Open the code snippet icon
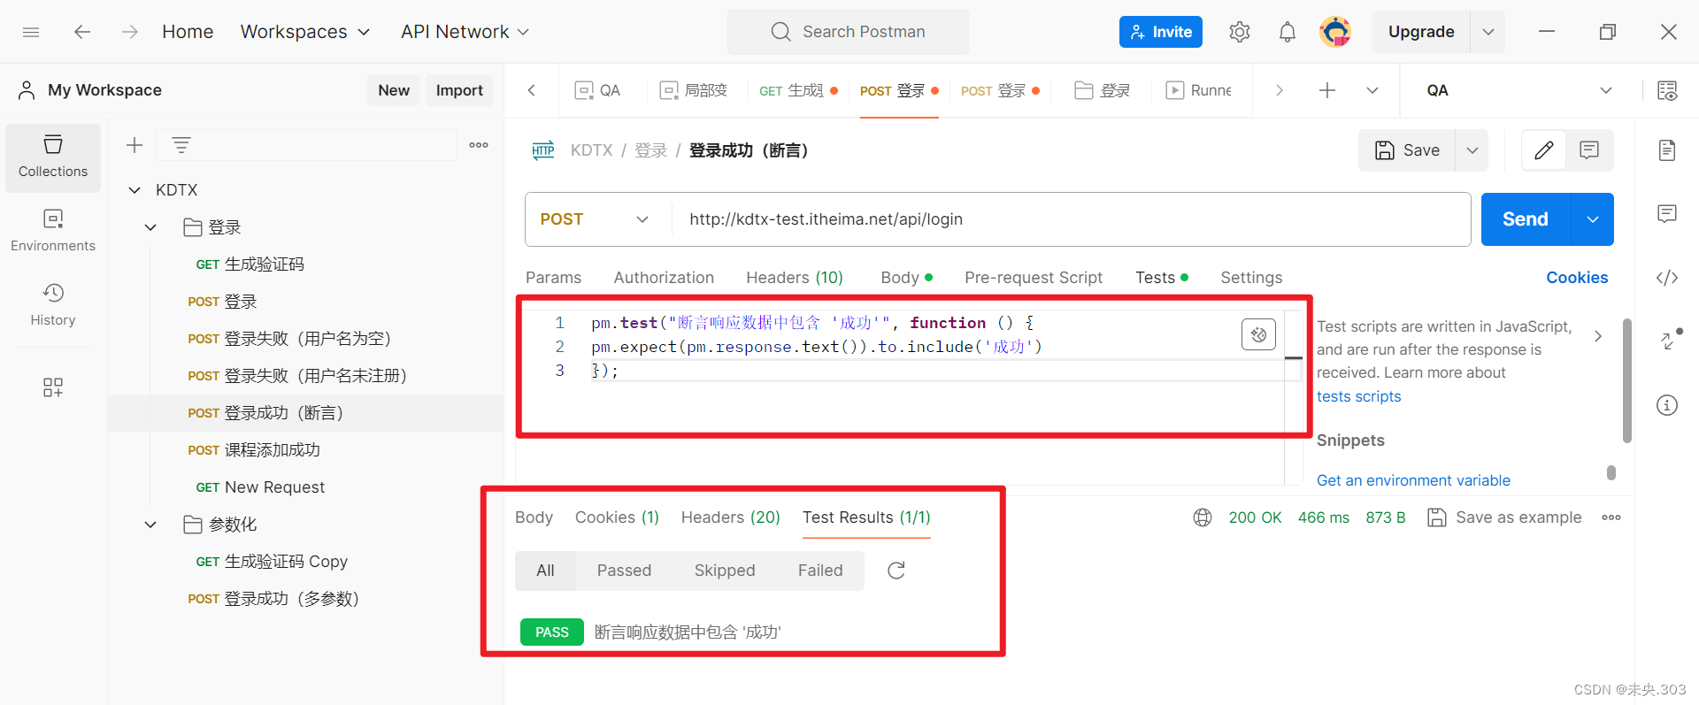The height and width of the screenshot is (705, 1699). 1667,278
